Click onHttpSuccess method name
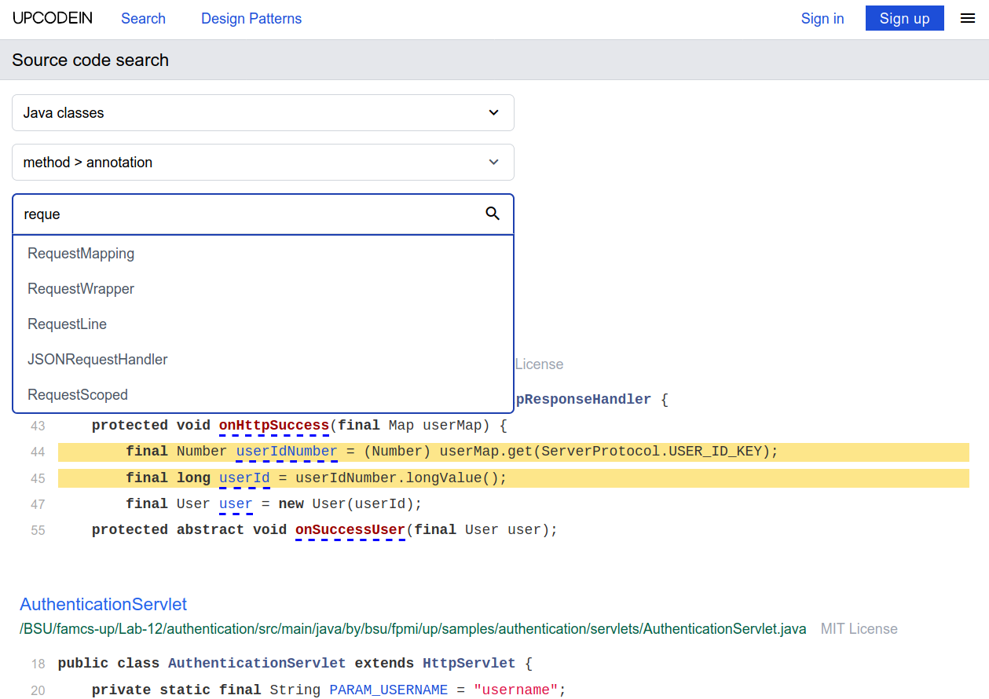Viewport: 989px width, 699px height. (x=273, y=426)
